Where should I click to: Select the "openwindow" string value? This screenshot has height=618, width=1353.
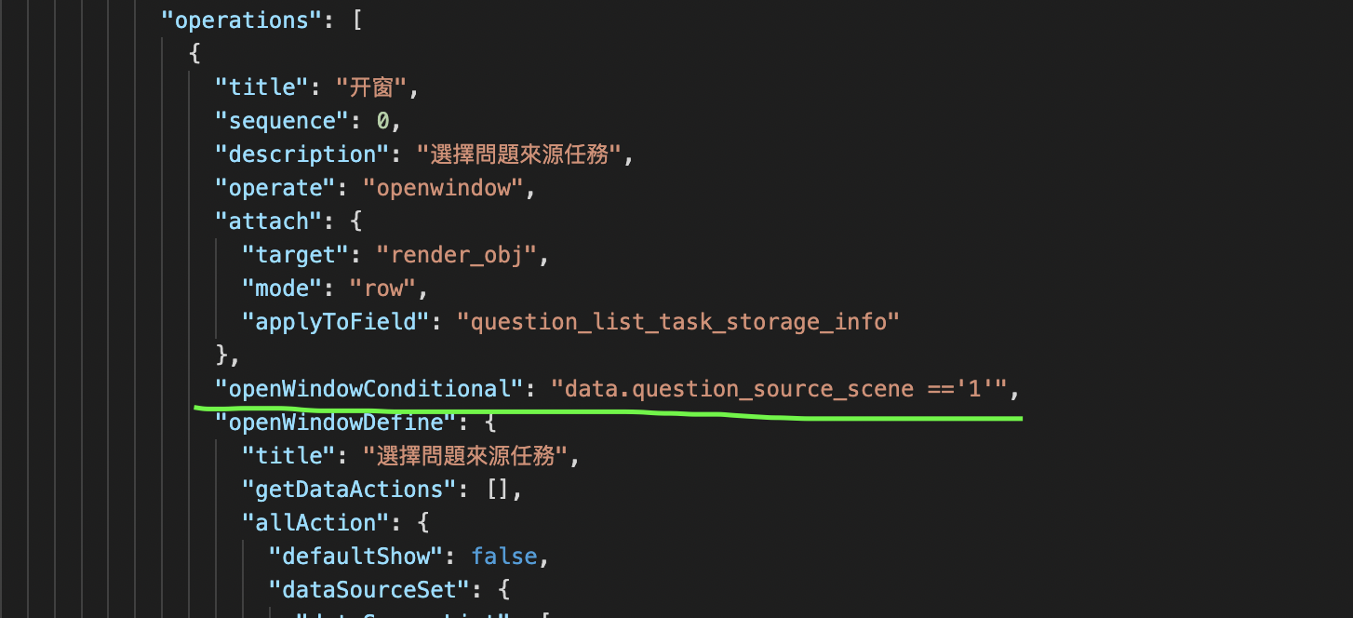[x=444, y=188]
